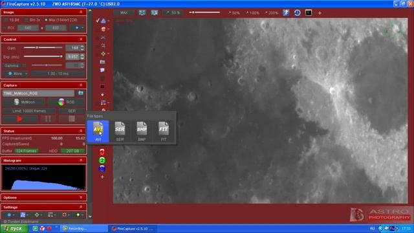The image size is (414, 233).
Task: Adjust the Gain slider
Action: (43, 47)
